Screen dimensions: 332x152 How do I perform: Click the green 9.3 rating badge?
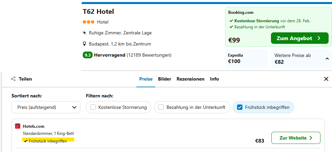click(87, 55)
